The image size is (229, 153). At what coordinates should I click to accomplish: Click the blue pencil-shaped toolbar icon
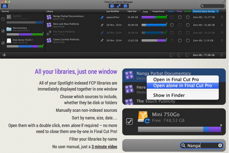(x=119, y=6)
